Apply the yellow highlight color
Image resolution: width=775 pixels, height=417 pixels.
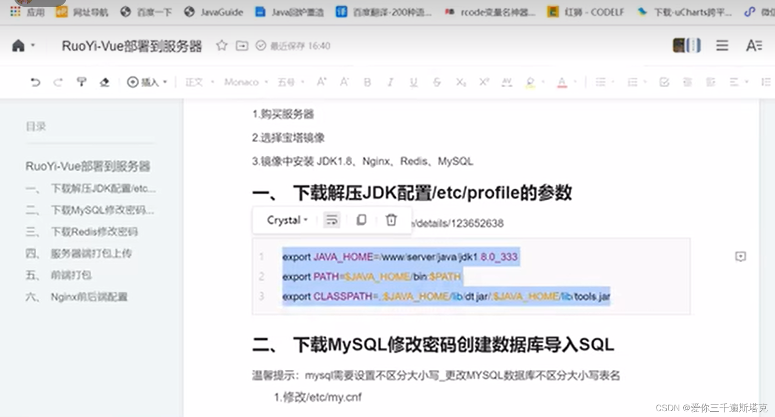coord(530,82)
